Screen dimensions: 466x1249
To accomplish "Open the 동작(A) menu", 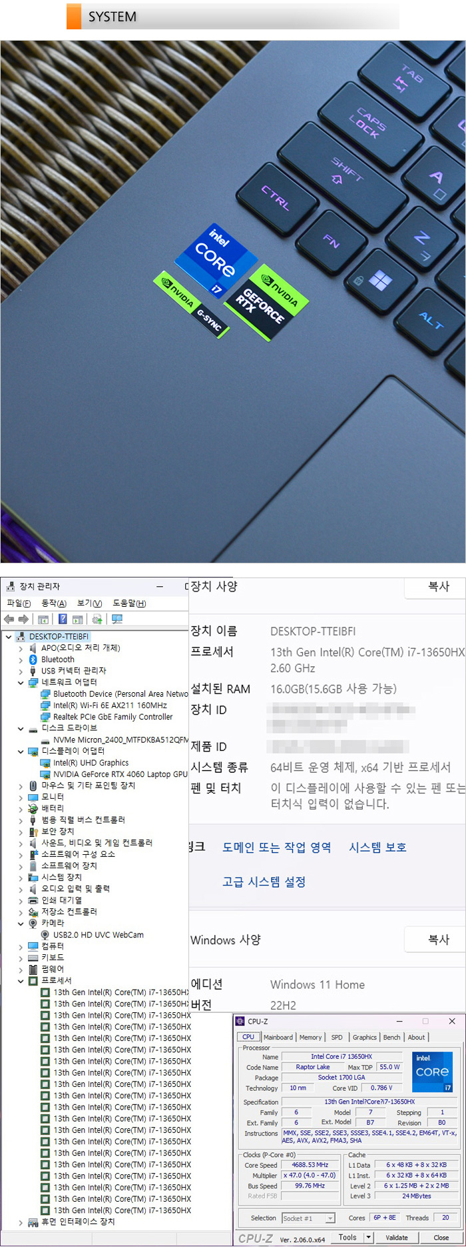I will click(x=54, y=603).
